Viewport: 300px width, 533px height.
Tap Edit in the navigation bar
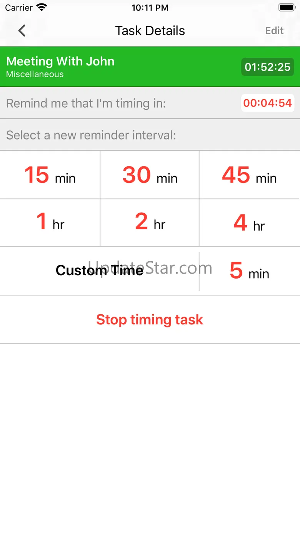(274, 31)
